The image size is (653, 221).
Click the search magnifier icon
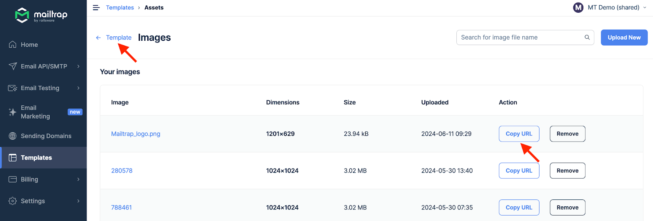(x=587, y=38)
